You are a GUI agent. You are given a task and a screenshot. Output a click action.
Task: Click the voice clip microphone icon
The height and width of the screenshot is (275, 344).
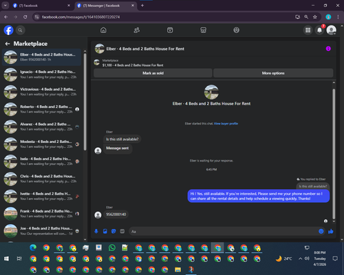tap(96, 231)
